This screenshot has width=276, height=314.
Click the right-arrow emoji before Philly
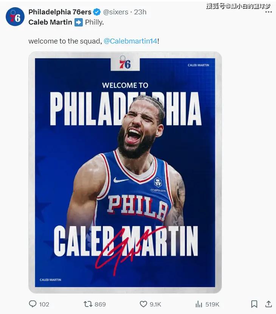click(x=79, y=22)
